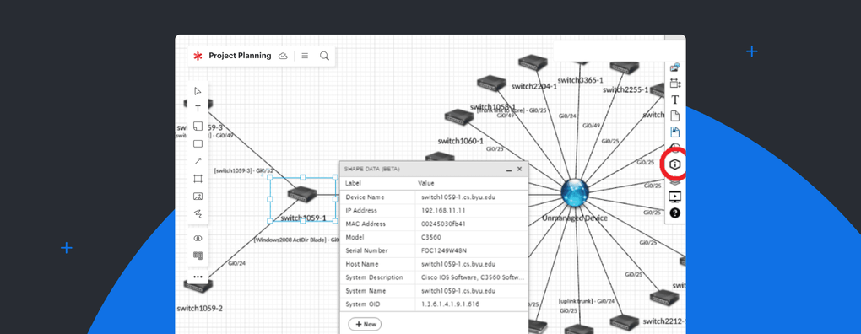Select the switch2204-1 device shape
861x334 pixels.
tap(533, 62)
